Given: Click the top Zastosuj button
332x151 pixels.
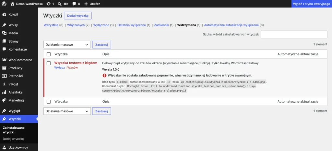Looking at the screenshot, I should coord(101,45).
